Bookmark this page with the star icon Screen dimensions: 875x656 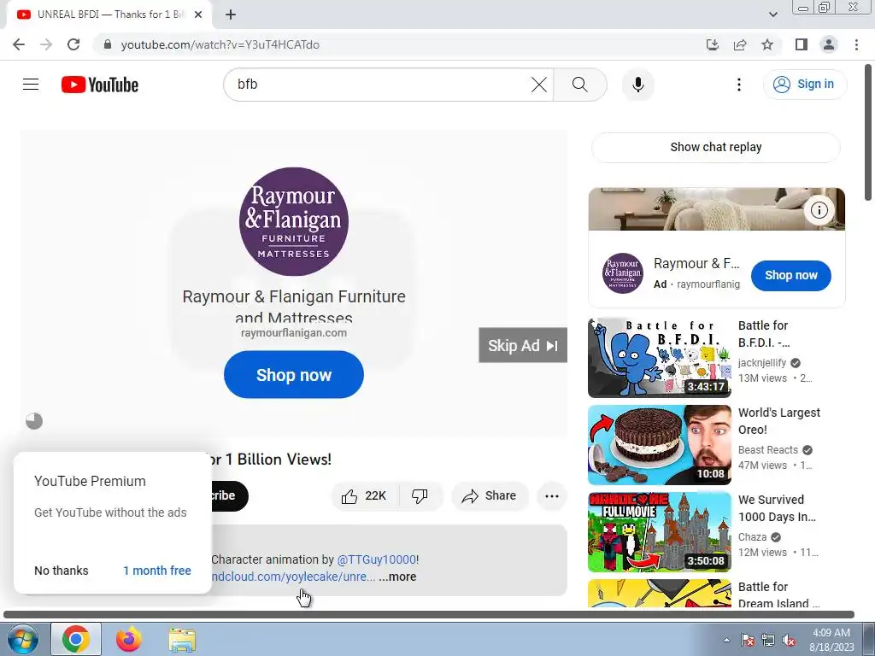[767, 44]
